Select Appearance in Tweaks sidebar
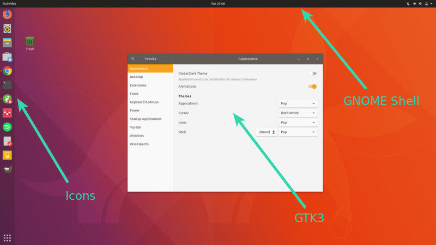436x245 pixels. coord(150,69)
